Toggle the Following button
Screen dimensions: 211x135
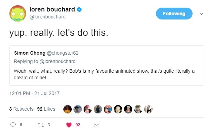[x=174, y=14]
